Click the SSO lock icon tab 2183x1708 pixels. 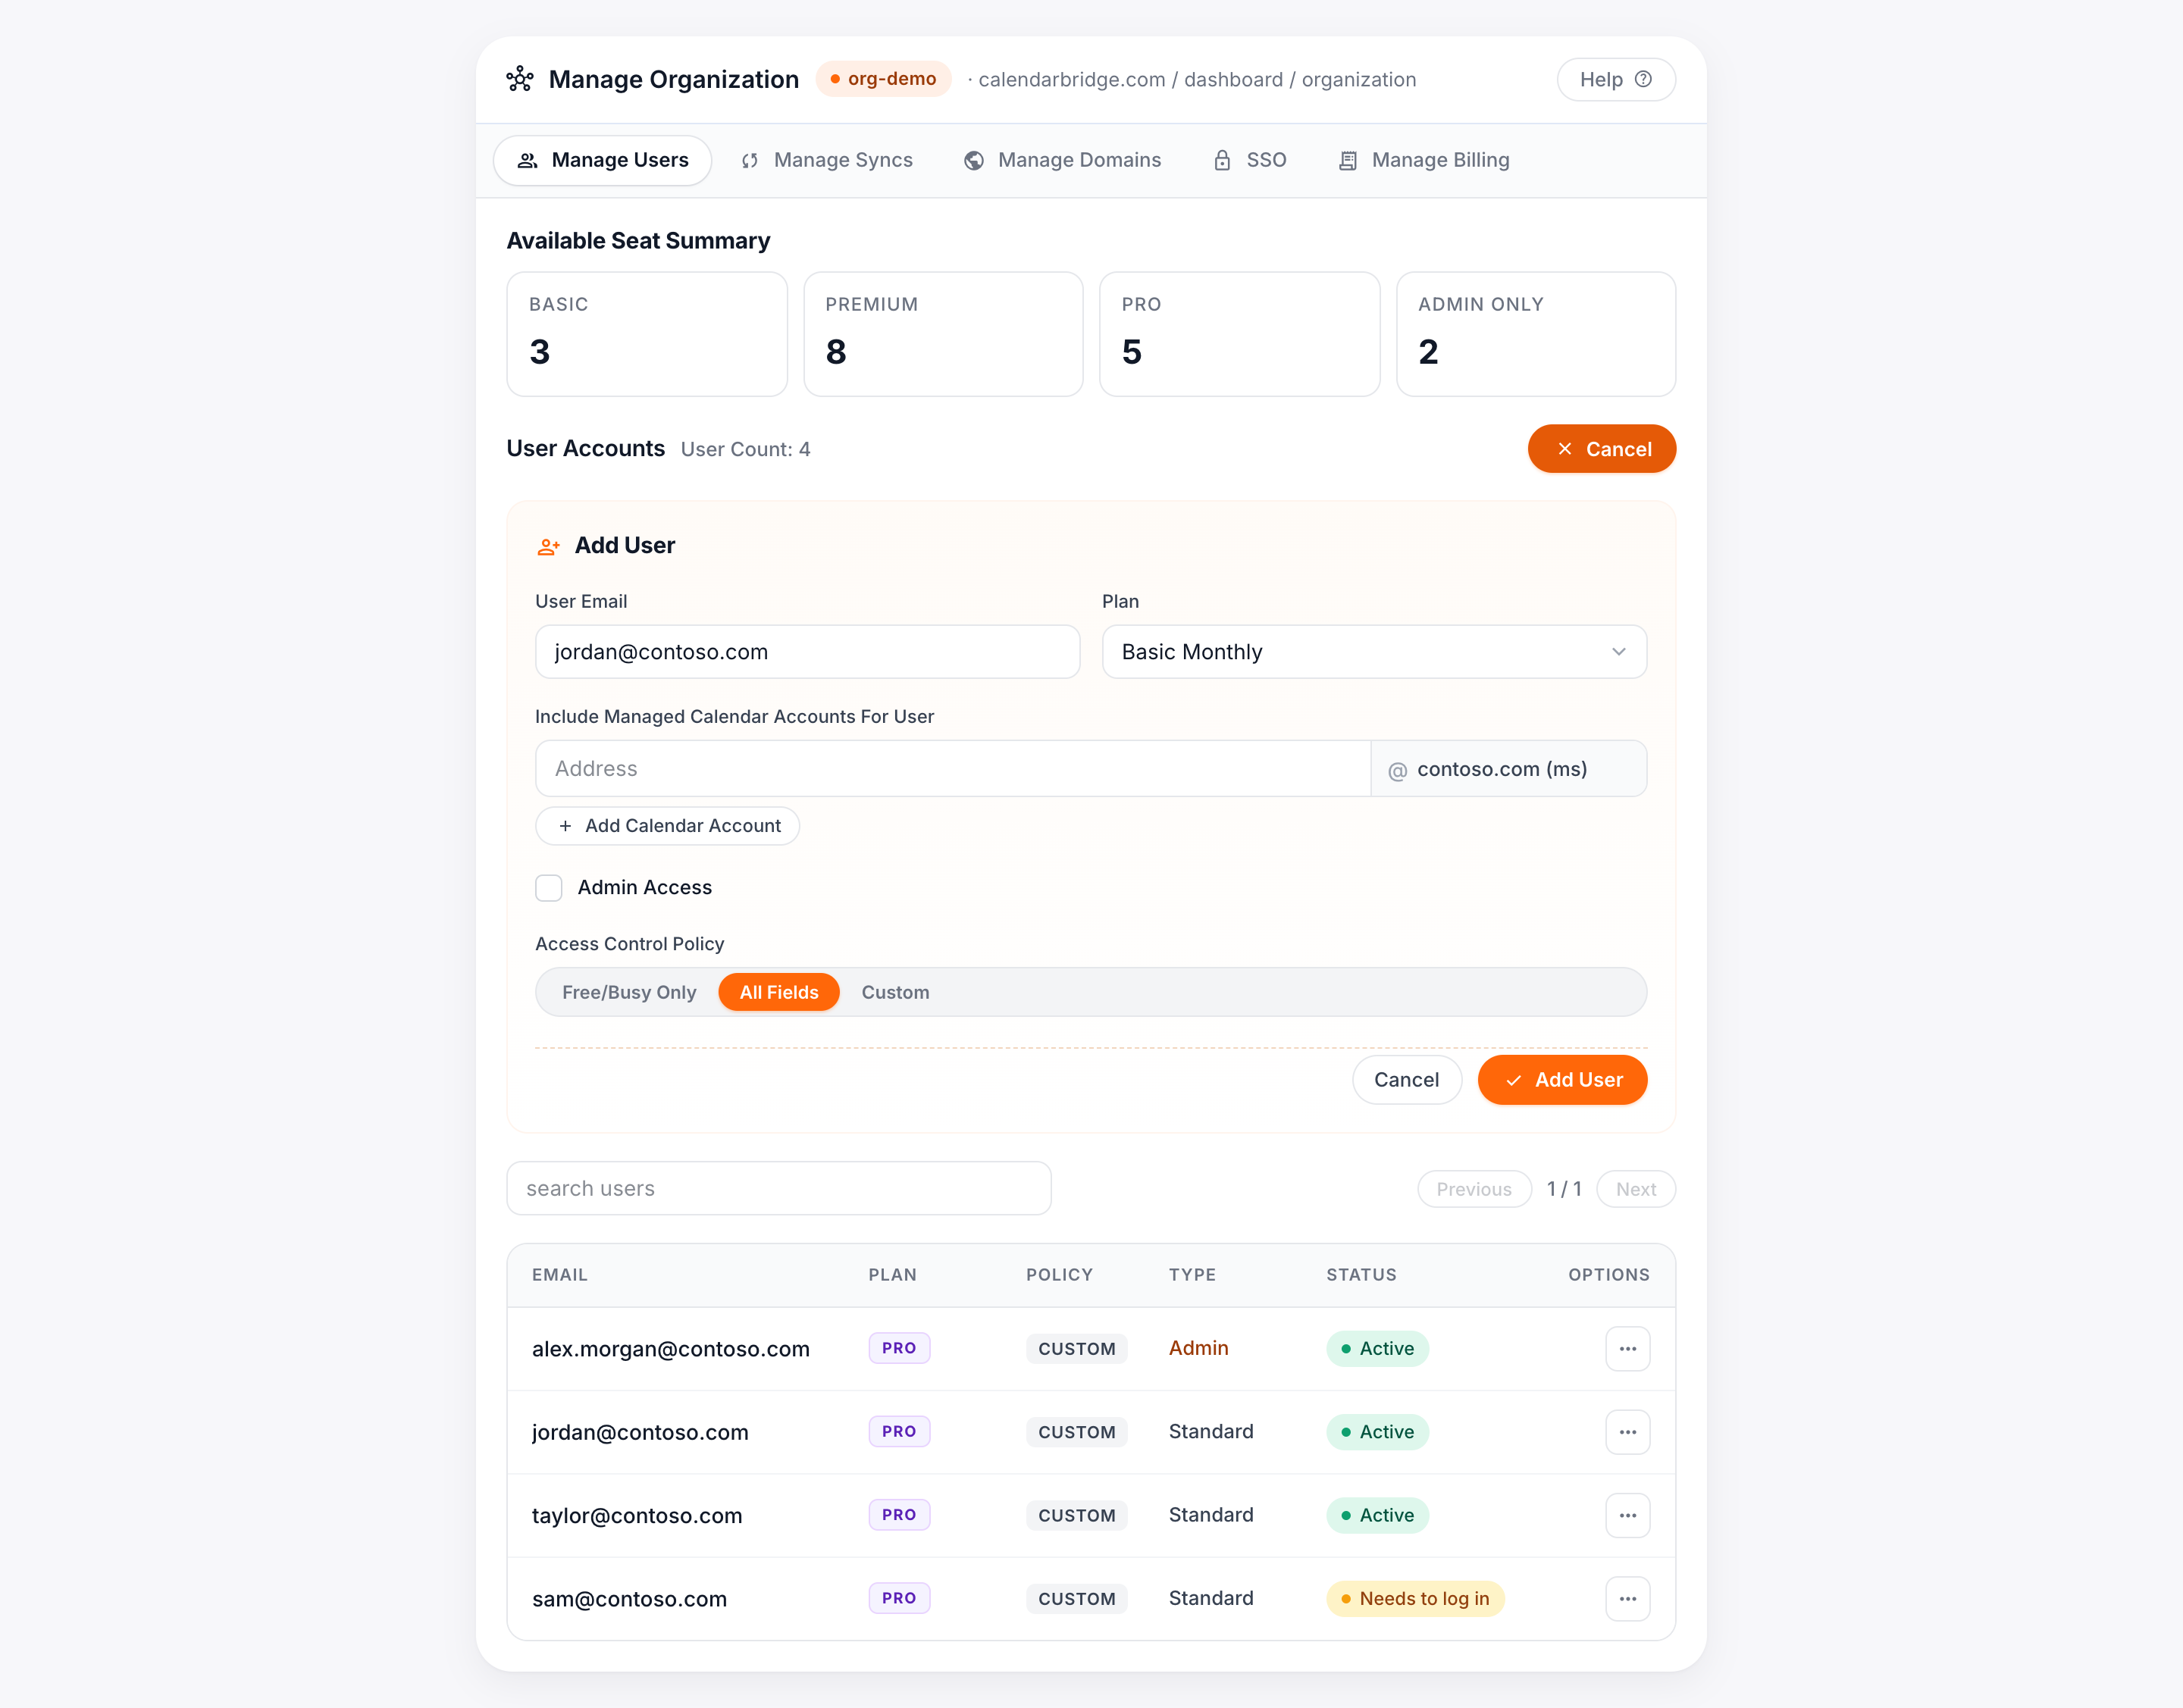[x=1222, y=160]
